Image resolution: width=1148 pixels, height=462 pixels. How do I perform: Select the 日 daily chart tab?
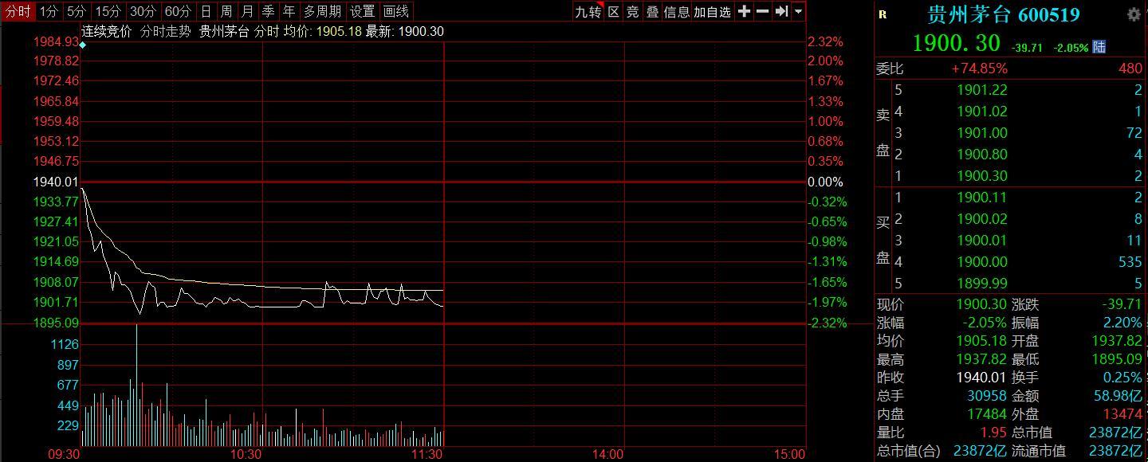click(x=206, y=11)
